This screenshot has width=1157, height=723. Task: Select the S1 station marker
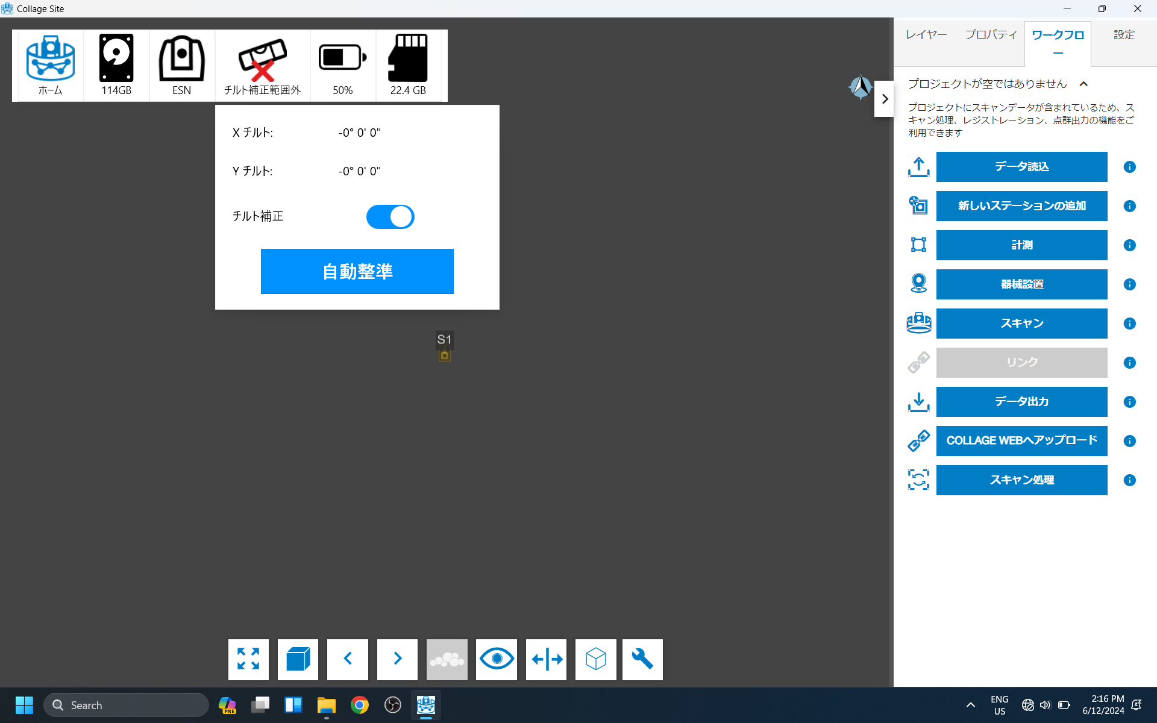point(445,355)
